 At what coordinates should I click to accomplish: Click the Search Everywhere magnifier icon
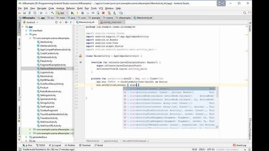tap(245, 13)
